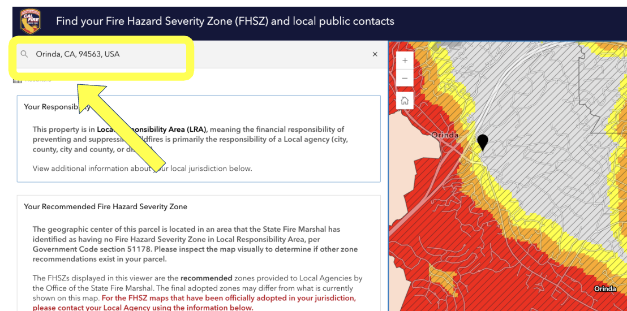Click the Orinda label at map's bottom right
The width and height of the screenshot is (627, 311).
tap(604, 289)
